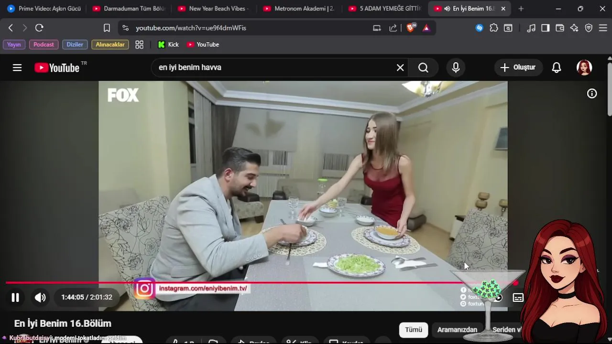The width and height of the screenshot is (612, 344).
Task: Open YouTube notifications bell
Action: [557, 67]
